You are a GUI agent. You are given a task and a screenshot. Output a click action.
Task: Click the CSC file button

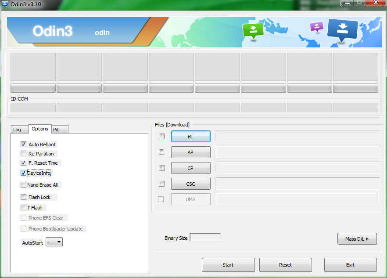tap(190, 184)
